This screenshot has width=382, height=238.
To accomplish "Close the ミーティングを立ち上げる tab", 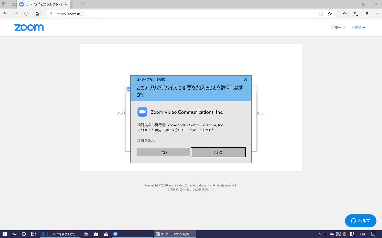I will [66, 4].
